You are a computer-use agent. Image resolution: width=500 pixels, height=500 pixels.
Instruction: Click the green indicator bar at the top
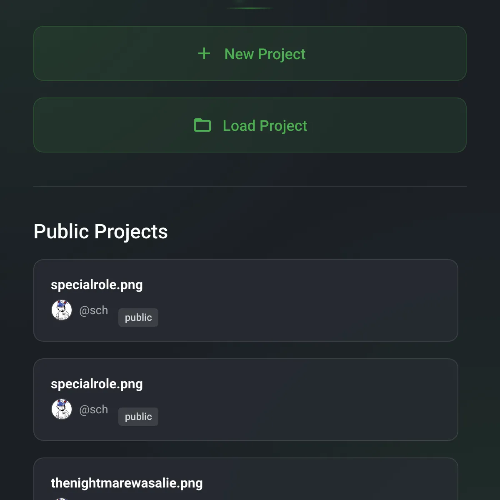click(x=250, y=8)
